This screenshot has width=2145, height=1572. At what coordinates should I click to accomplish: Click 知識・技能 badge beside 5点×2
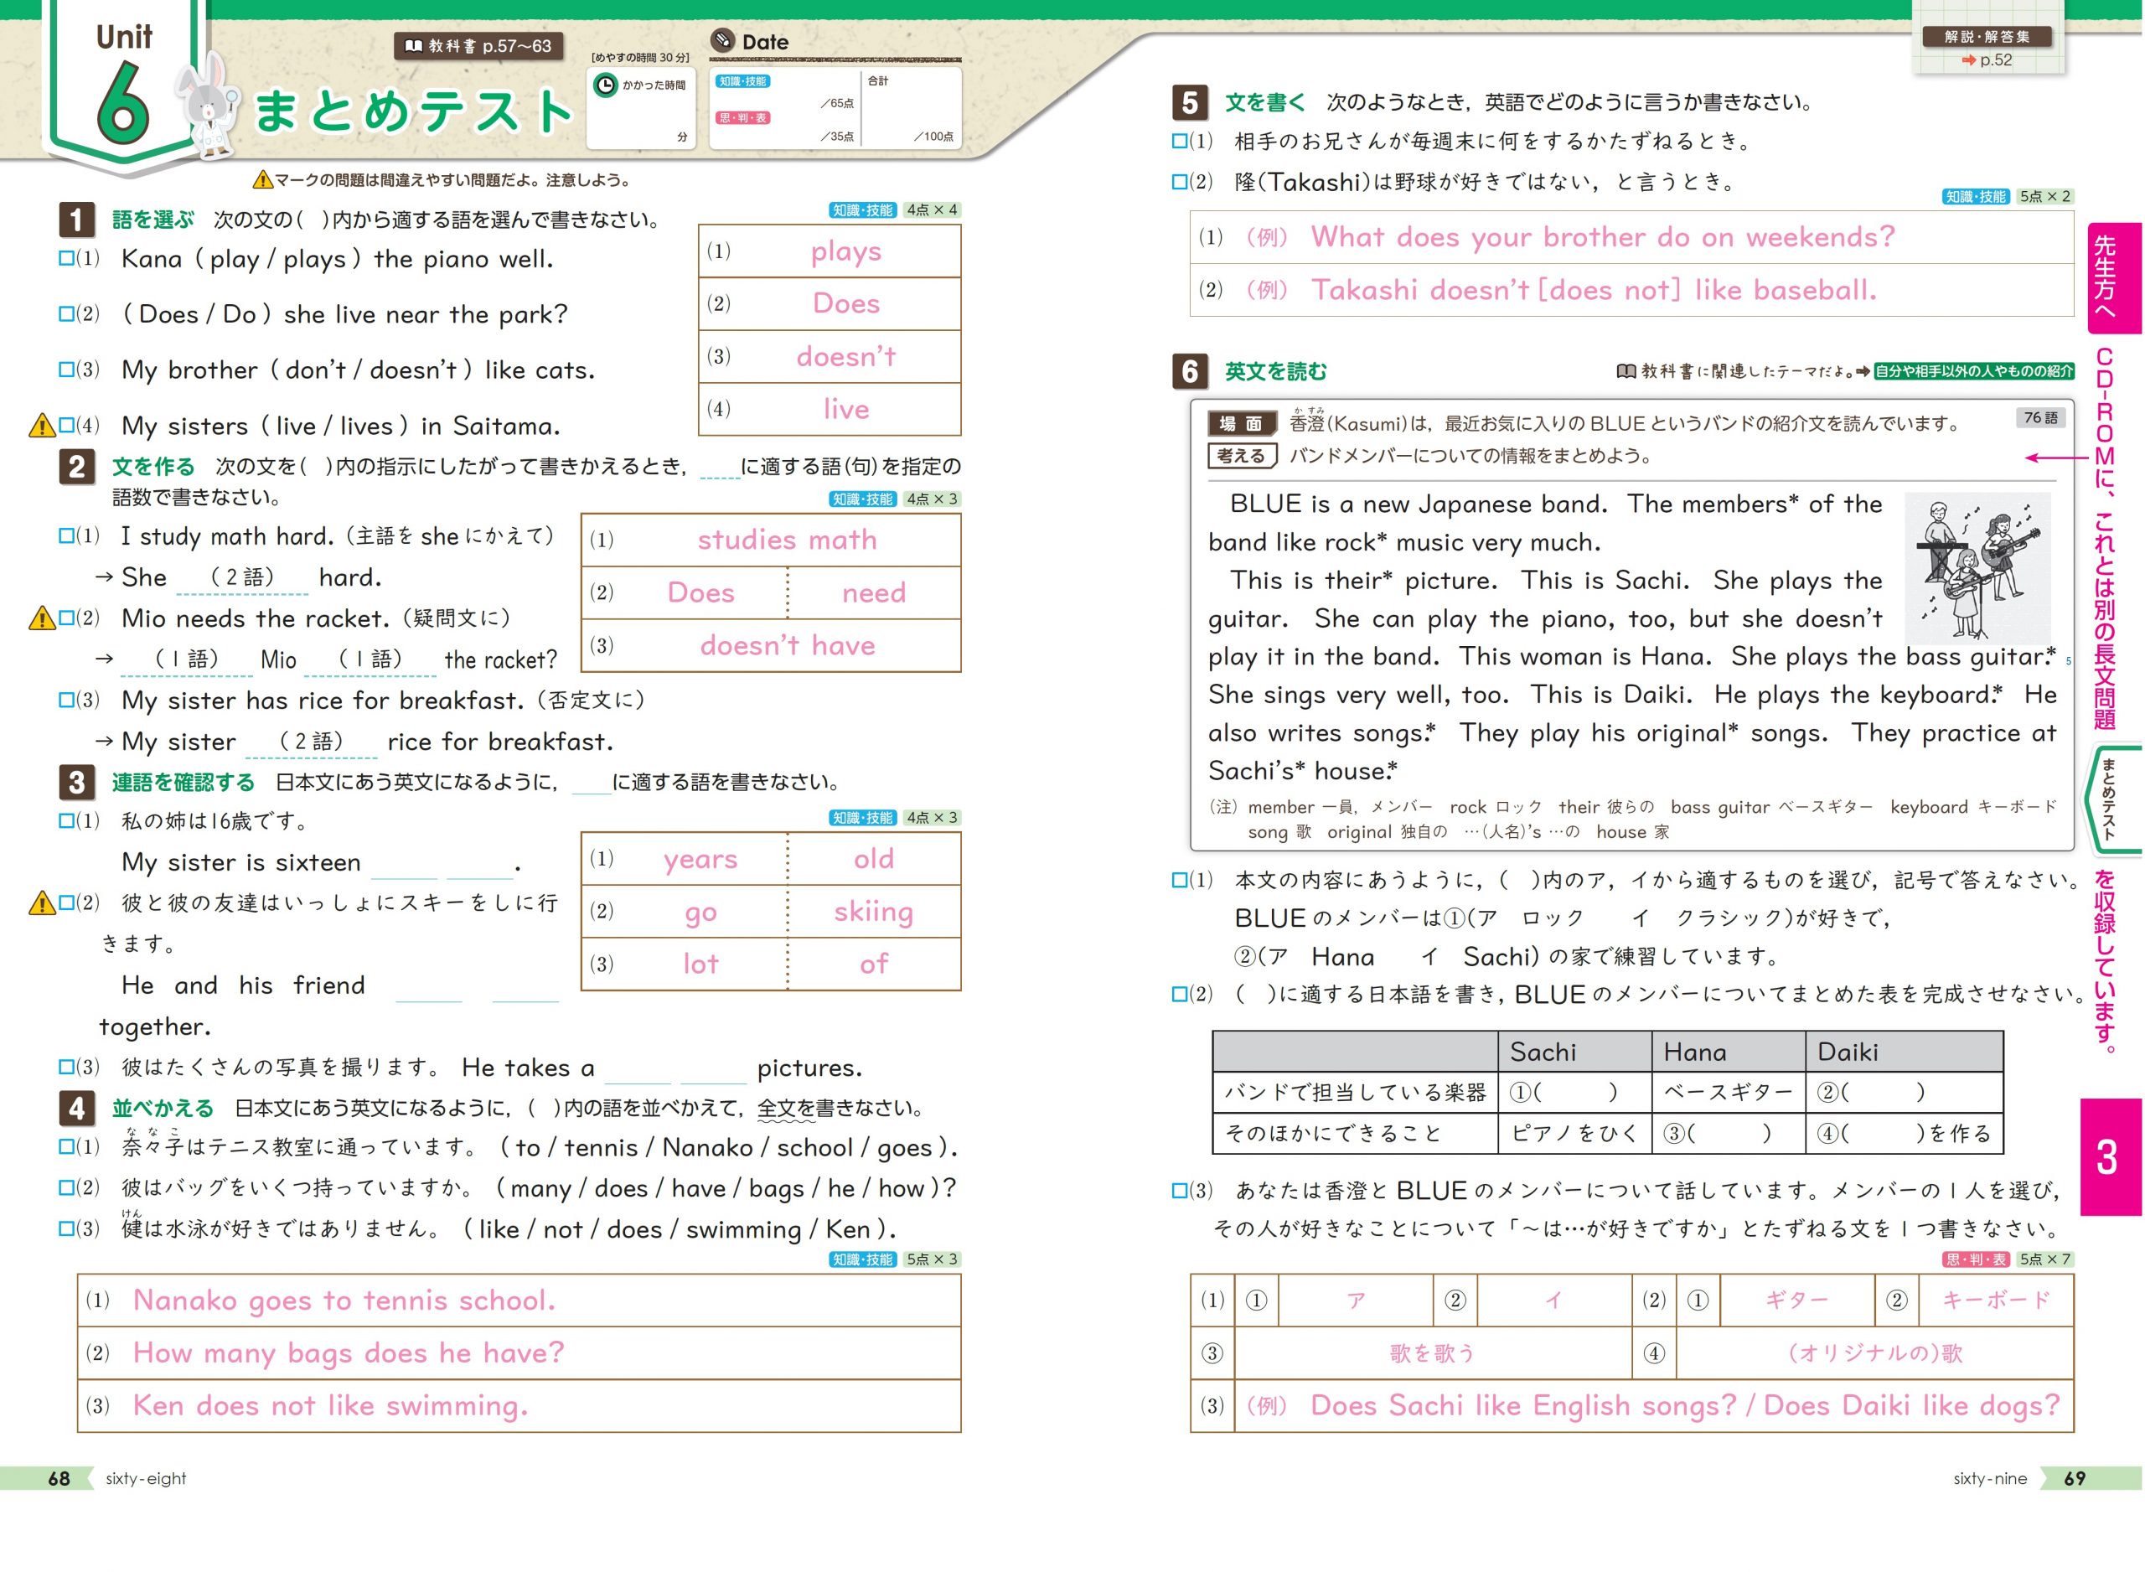click(1976, 196)
